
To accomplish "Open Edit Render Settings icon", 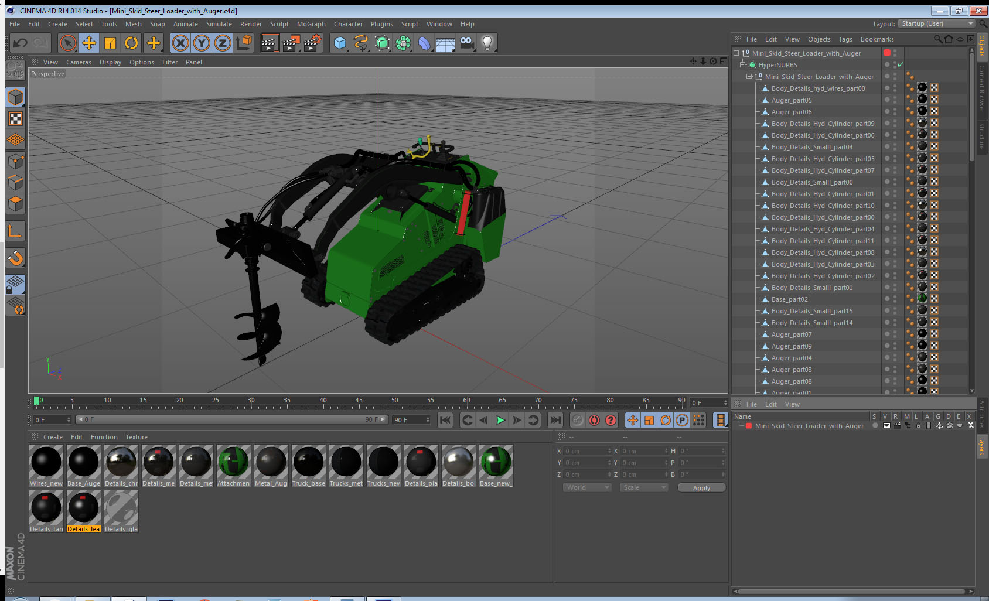I will (313, 43).
